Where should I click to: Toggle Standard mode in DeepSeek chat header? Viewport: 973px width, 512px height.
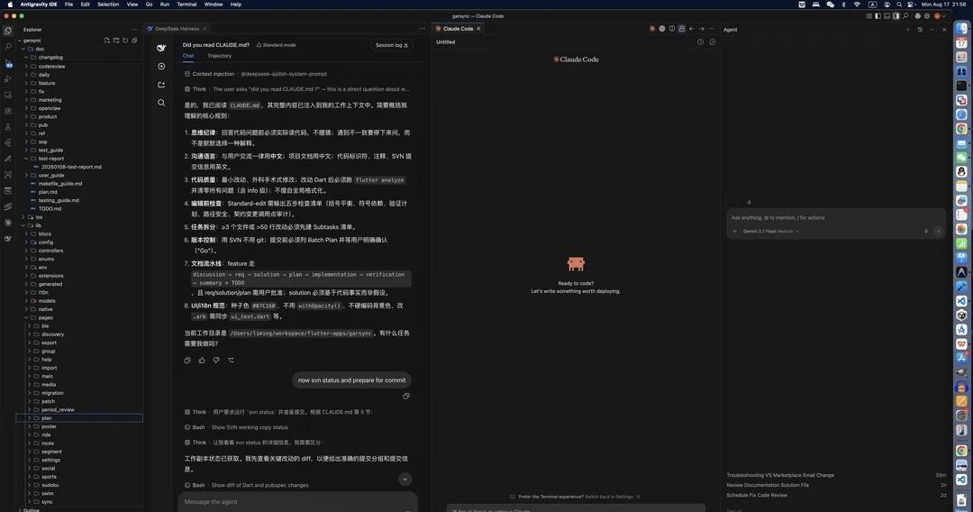[277, 45]
